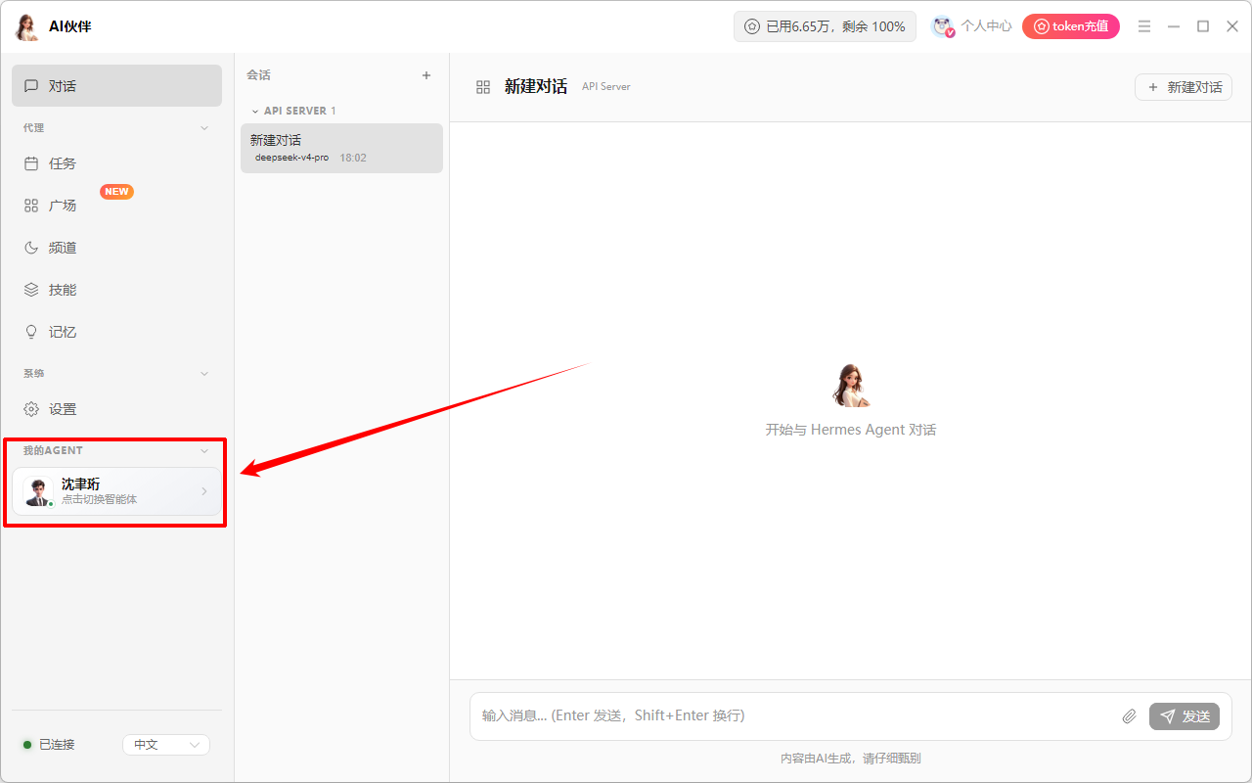Open 设置 settings
1252x783 pixels.
click(116, 409)
